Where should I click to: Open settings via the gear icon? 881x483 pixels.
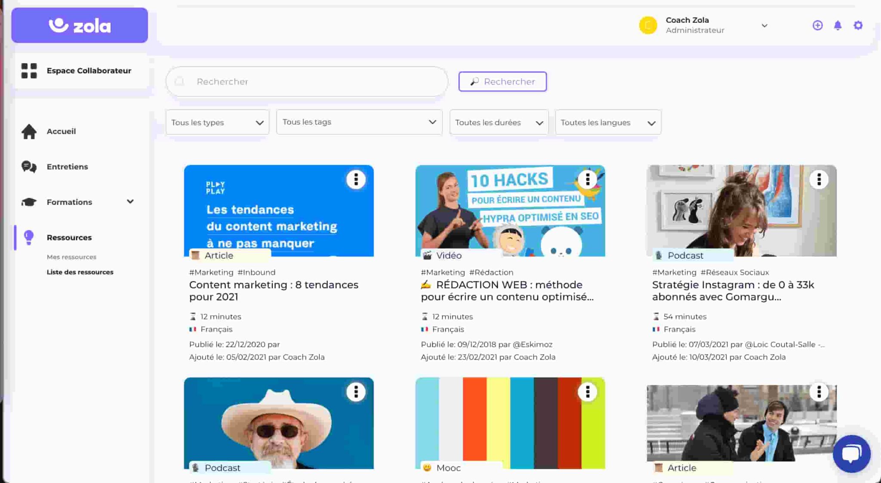[x=858, y=25]
